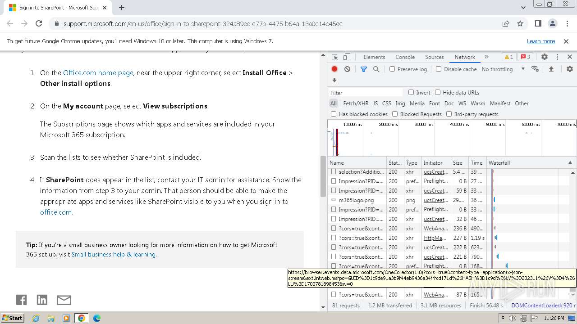Viewport: 577px width, 324px height.
Task: Dismiss the Chrome update notice
Action: point(566,41)
